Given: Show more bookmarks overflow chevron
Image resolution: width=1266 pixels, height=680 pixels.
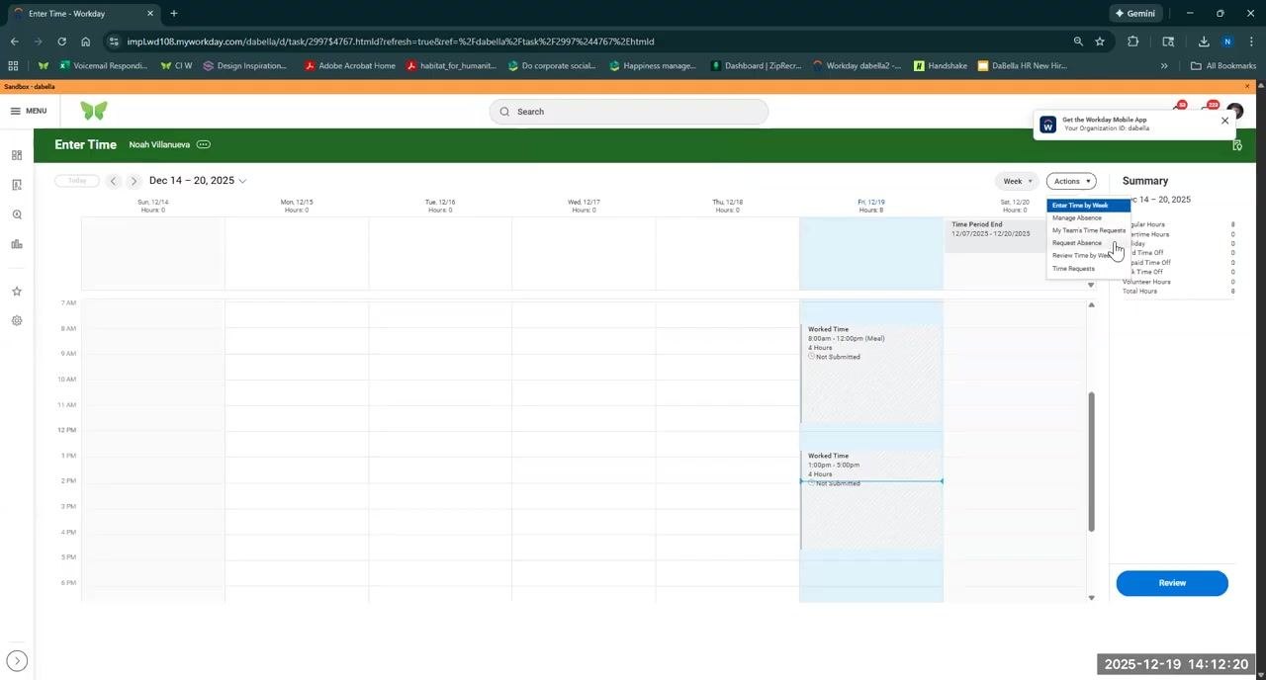Looking at the screenshot, I should (x=1164, y=66).
